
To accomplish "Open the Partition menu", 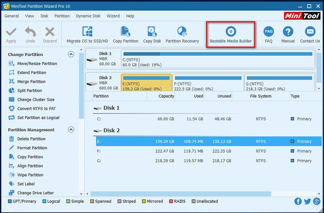I will point(62,16).
